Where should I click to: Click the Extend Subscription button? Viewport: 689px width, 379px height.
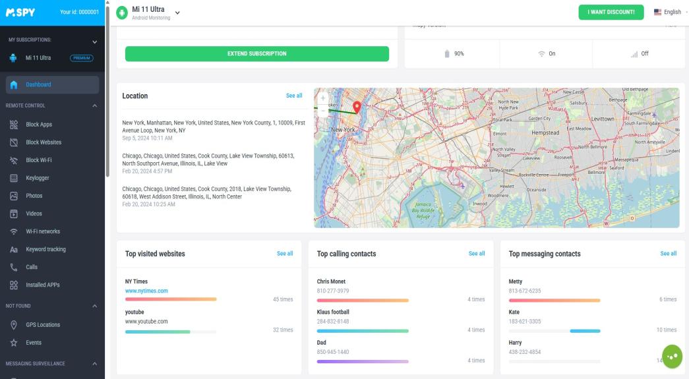[257, 53]
